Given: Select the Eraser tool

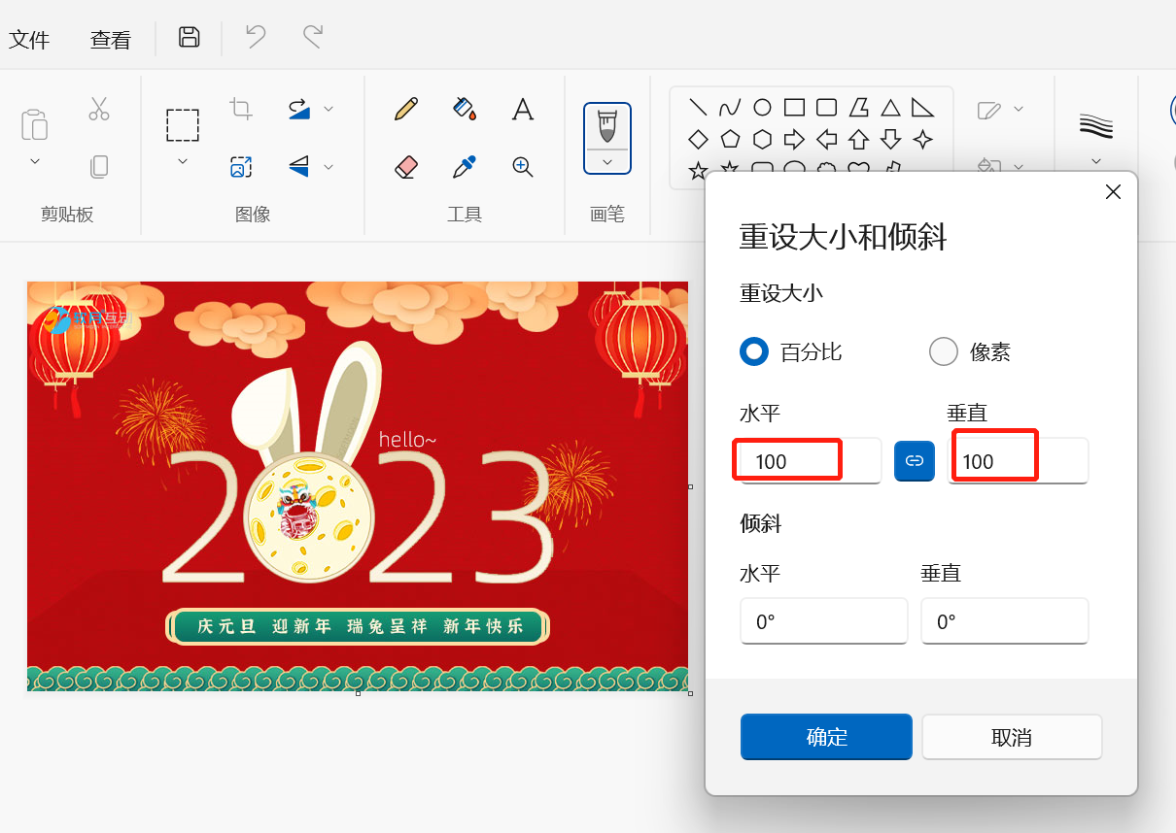Looking at the screenshot, I should 406,167.
